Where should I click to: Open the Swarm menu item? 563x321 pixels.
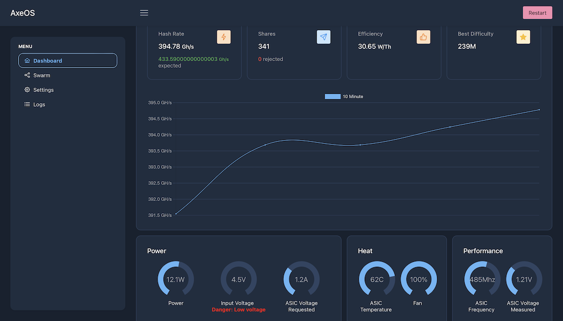coord(42,75)
